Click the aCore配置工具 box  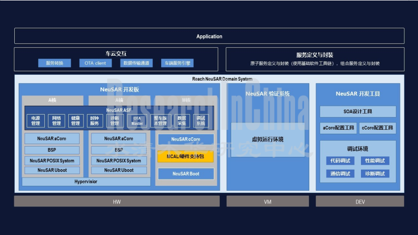[338, 128]
